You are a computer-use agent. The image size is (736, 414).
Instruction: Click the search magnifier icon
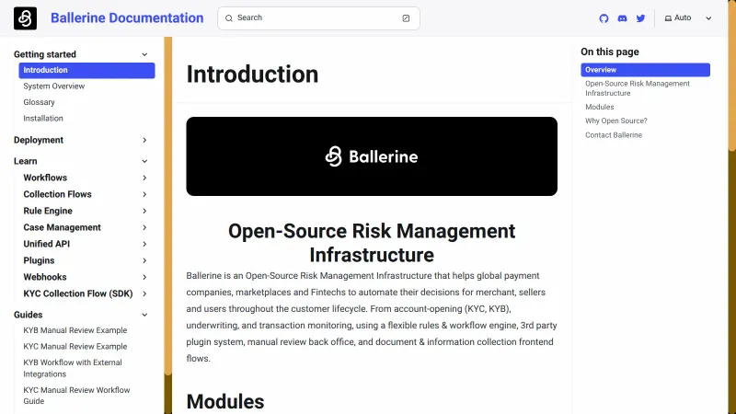(x=229, y=18)
